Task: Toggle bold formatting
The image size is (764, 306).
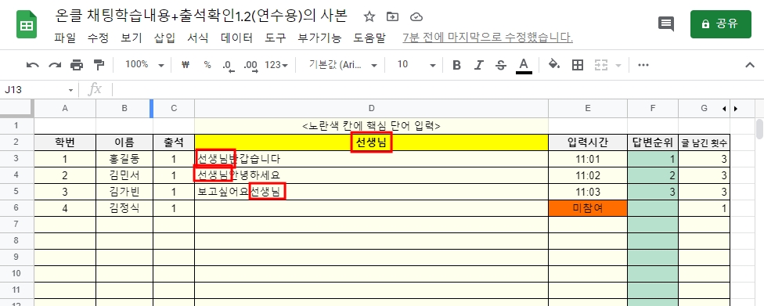Action: [456, 65]
